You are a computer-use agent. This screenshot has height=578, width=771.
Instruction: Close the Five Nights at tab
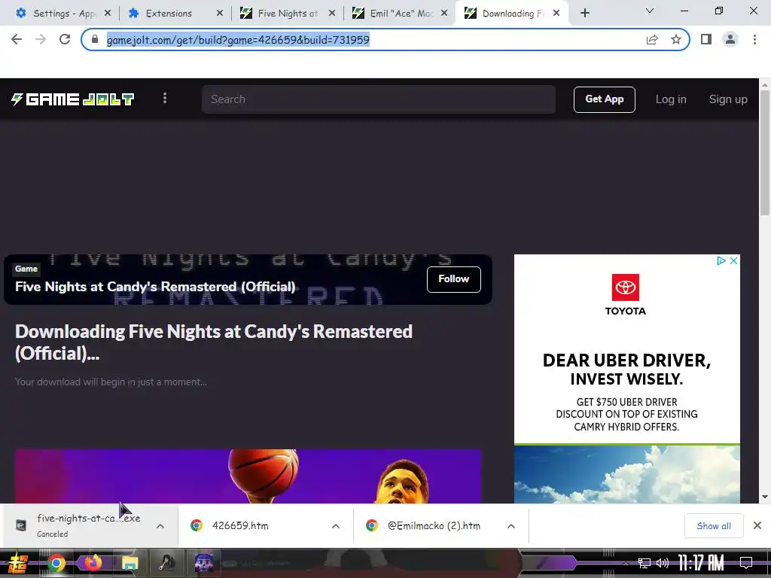pos(332,14)
